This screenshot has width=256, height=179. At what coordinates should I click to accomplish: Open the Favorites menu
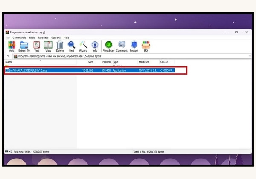(x=43, y=38)
